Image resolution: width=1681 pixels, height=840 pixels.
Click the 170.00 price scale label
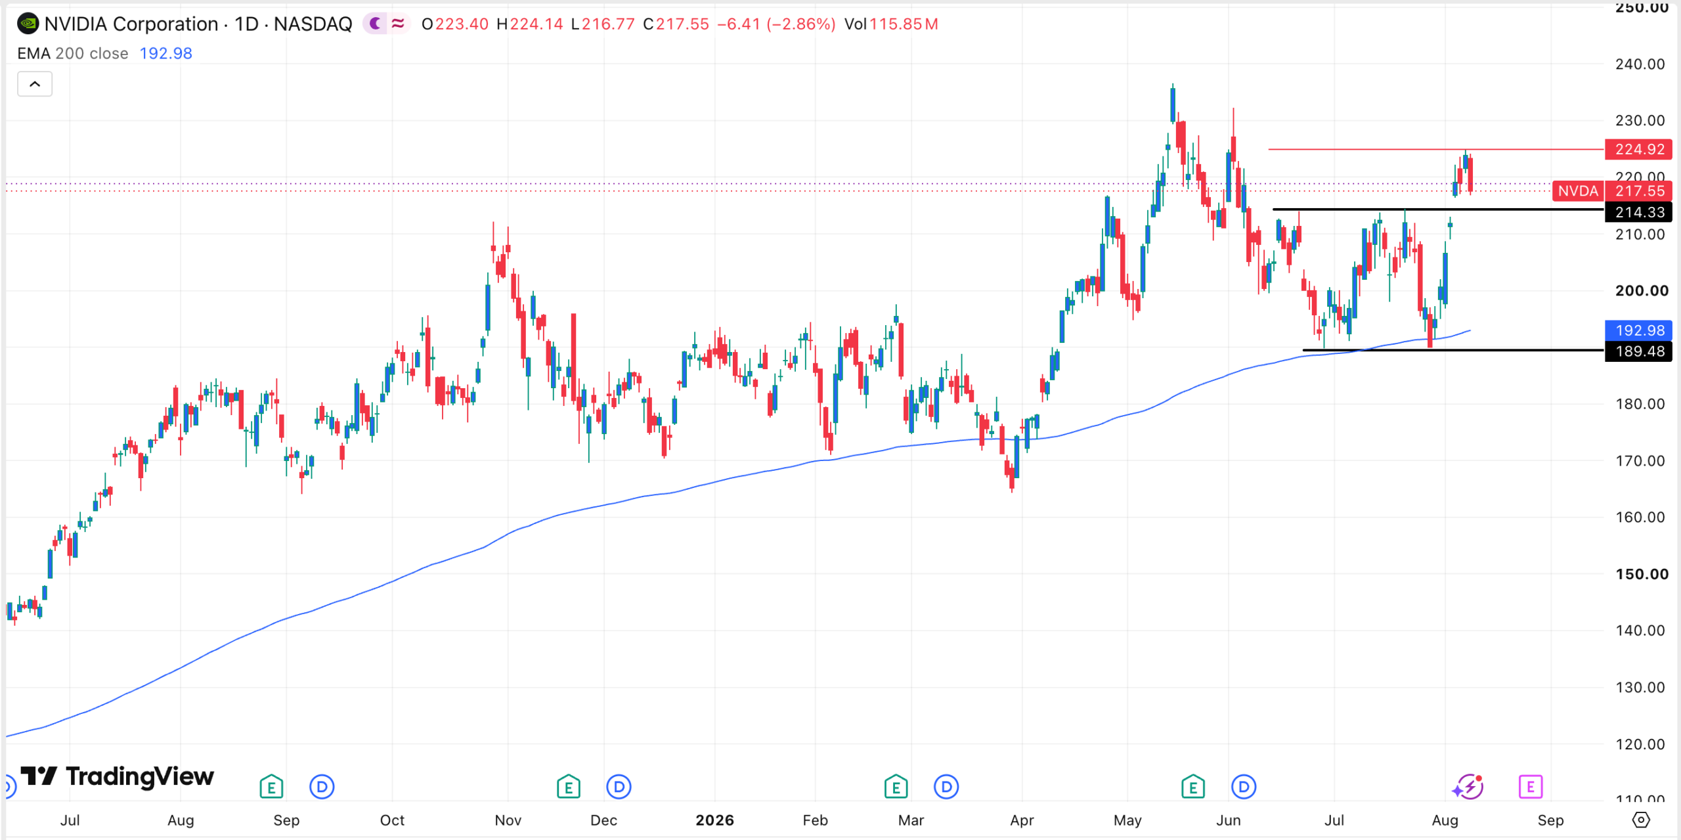tap(1640, 461)
